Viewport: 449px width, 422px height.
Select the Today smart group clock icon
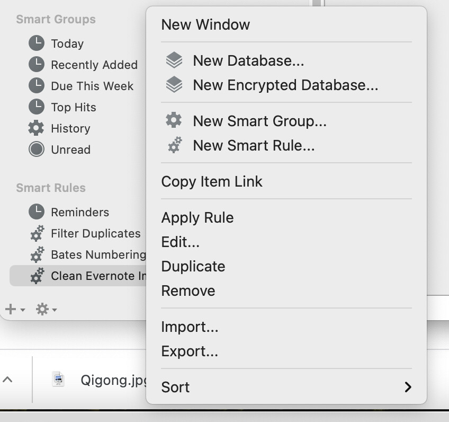36,43
